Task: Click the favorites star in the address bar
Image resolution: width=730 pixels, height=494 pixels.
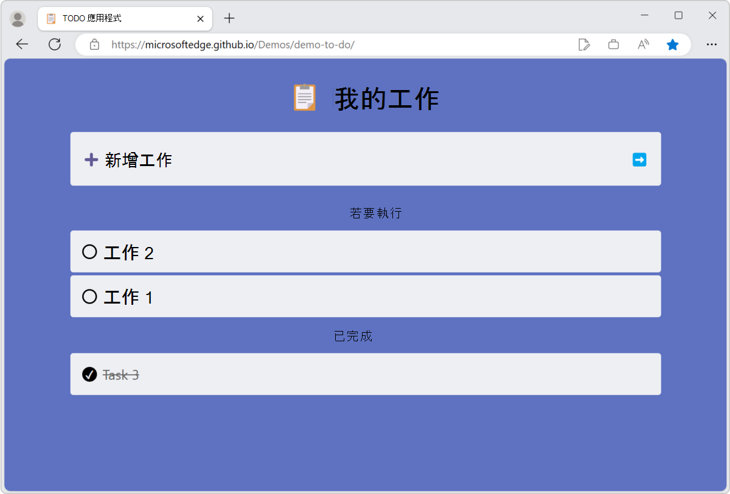Action: [672, 44]
